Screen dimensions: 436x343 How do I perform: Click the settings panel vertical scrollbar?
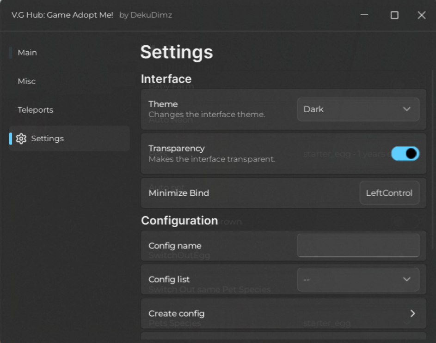click(x=432, y=160)
